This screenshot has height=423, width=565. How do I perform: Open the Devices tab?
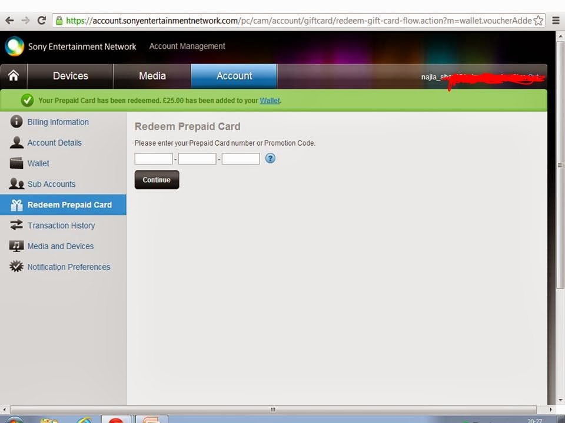pos(71,76)
